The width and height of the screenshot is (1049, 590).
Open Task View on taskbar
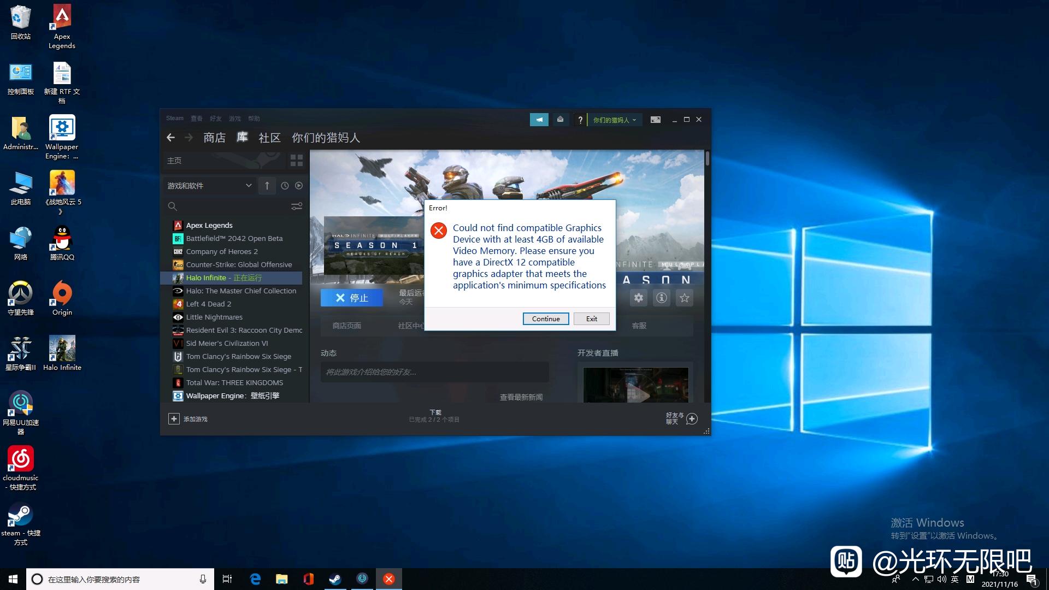point(227,579)
